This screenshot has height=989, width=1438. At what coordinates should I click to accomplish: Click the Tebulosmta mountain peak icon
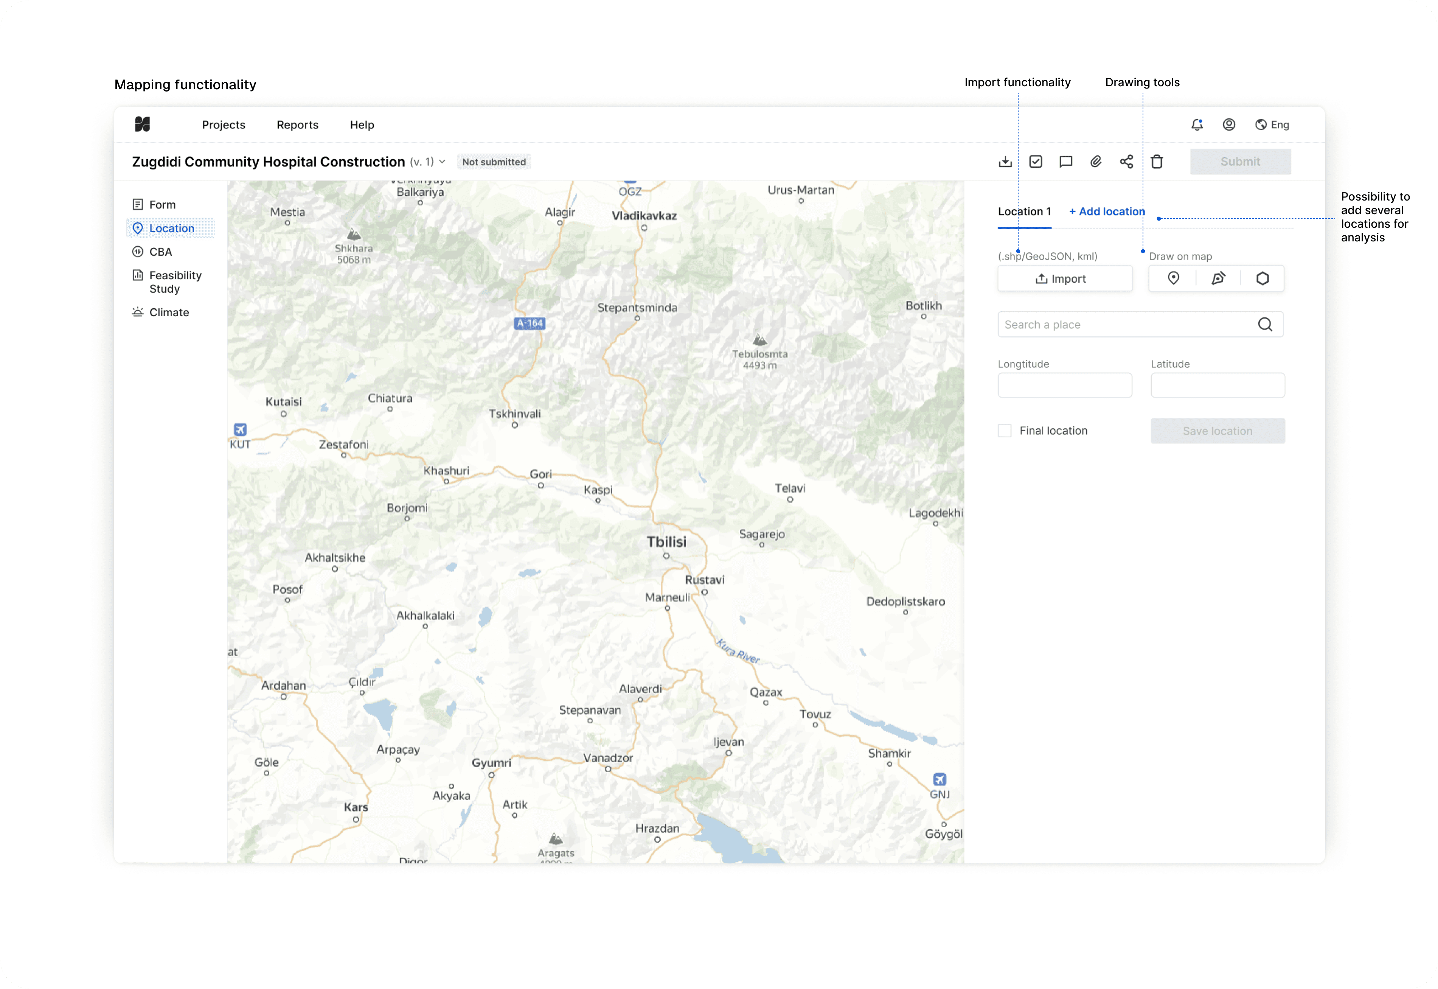pyautogui.click(x=760, y=340)
